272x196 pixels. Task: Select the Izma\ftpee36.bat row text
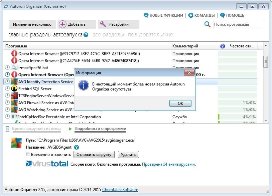pyautogui.click(x=33, y=68)
